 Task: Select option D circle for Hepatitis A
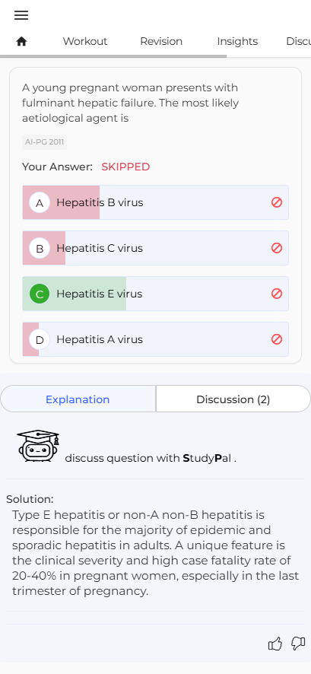tap(40, 339)
